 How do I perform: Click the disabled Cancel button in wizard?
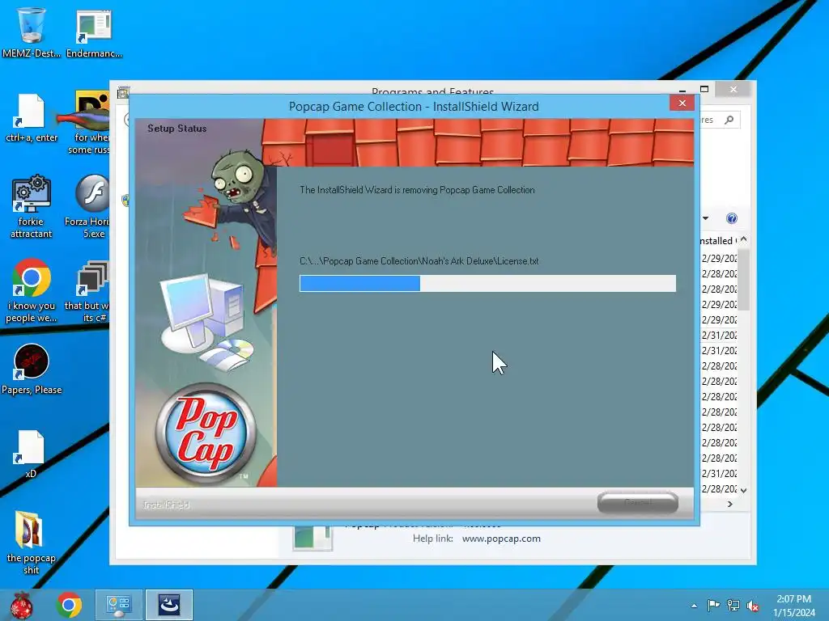point(638,502)
